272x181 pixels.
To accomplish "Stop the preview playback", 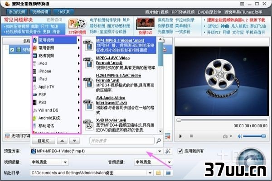I will (x=191, y=136).
